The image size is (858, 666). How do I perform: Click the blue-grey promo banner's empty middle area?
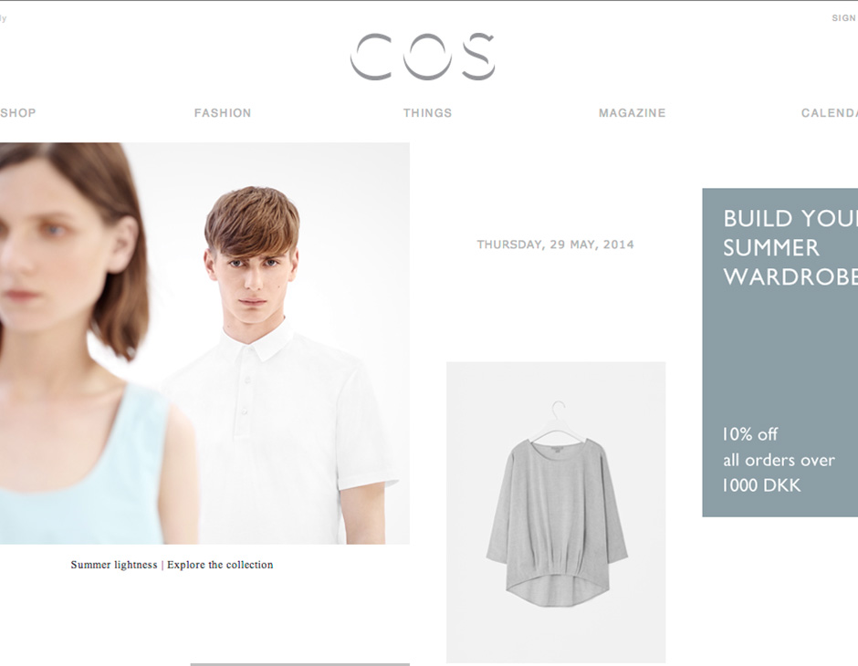coord(780,356)
